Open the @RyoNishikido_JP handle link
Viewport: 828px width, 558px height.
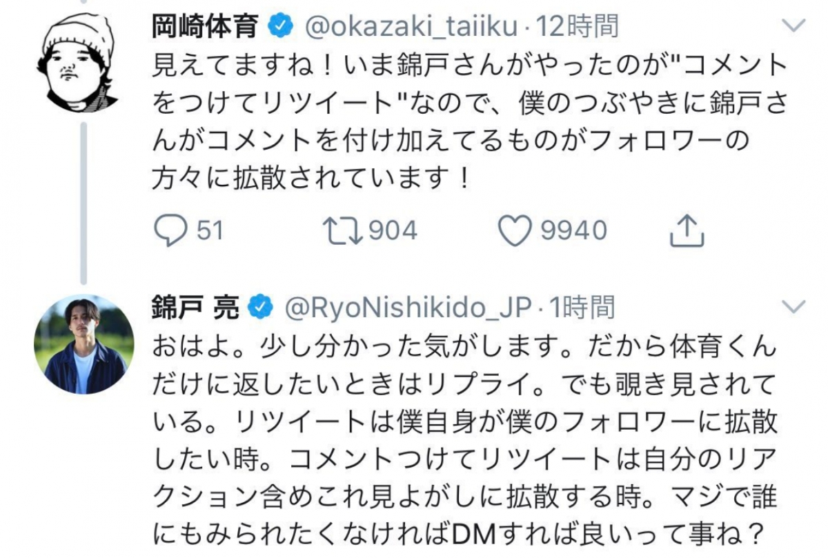(x=406, y=308)
